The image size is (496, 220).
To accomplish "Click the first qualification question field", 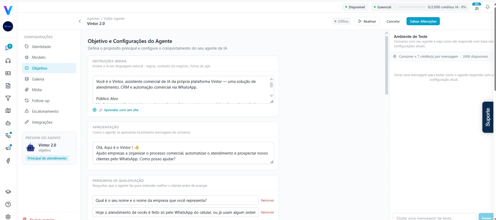I will [175, 201].
